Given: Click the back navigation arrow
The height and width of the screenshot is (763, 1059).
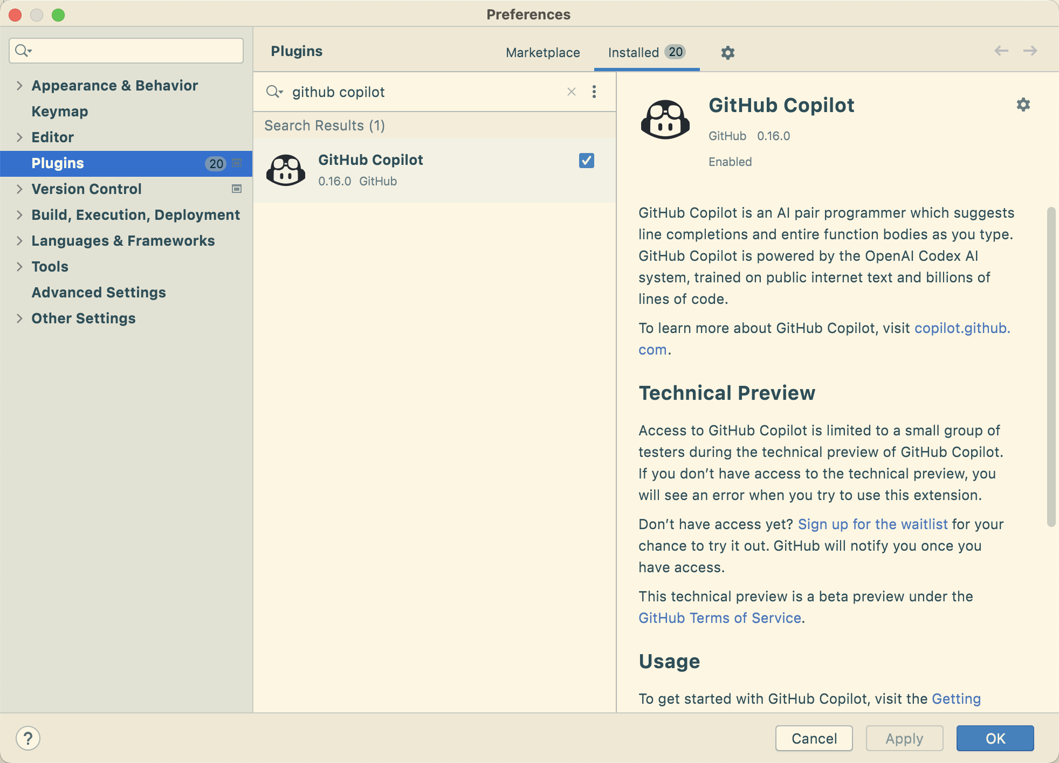Looking at the screenshot, I should click(1001, 51).
